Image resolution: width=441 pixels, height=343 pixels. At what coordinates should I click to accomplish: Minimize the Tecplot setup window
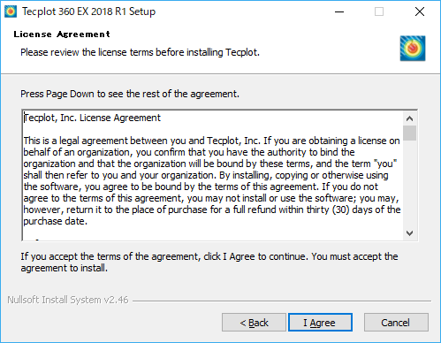point(339,11)
